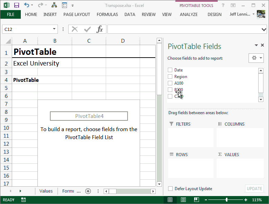
Task: Check the Date field checkbox
Action: pos(170,70)
